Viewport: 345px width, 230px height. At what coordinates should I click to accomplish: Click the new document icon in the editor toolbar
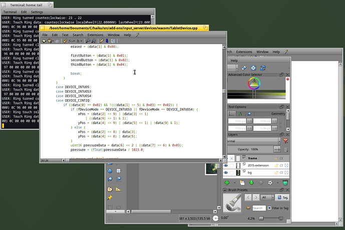point(44,41)
